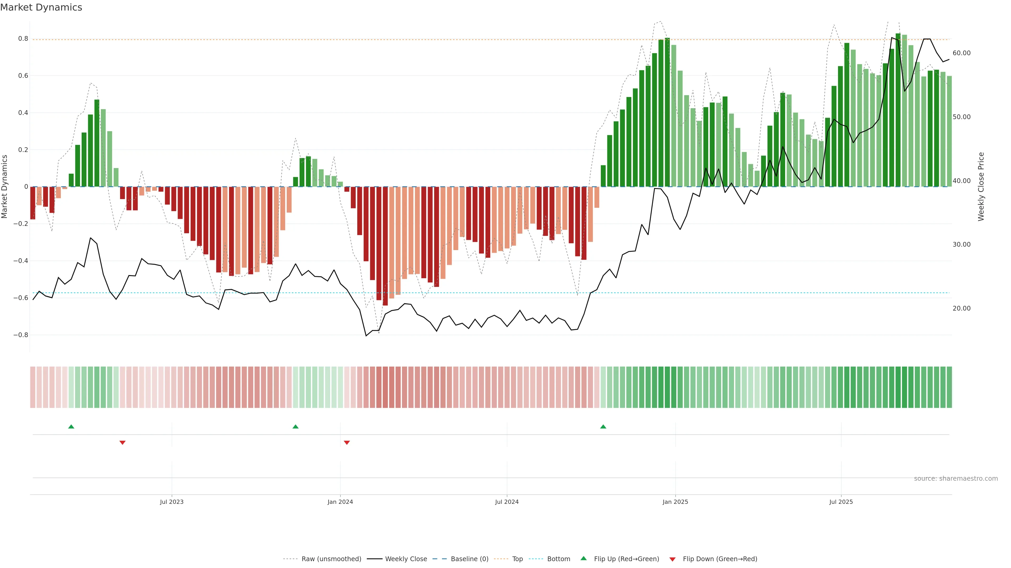This screenshot has height=568, width=1011.
Task: Click the 60.00 right axis tick label
Action: coord(961,53)
